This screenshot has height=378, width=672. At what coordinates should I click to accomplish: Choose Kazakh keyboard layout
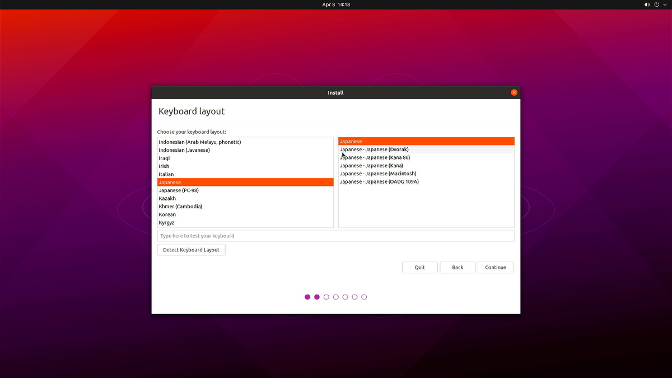pyautogui.click(x=245, y=198)
